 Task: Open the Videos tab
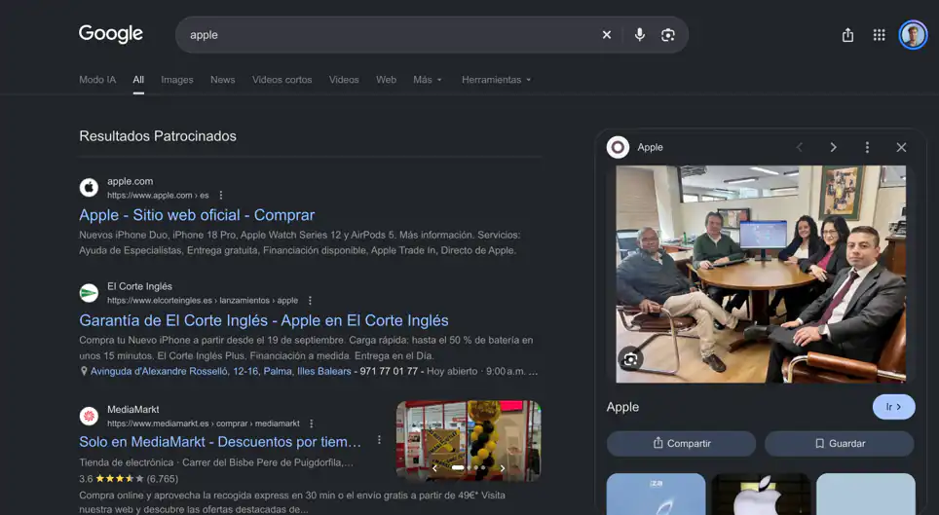pos(344,80)
